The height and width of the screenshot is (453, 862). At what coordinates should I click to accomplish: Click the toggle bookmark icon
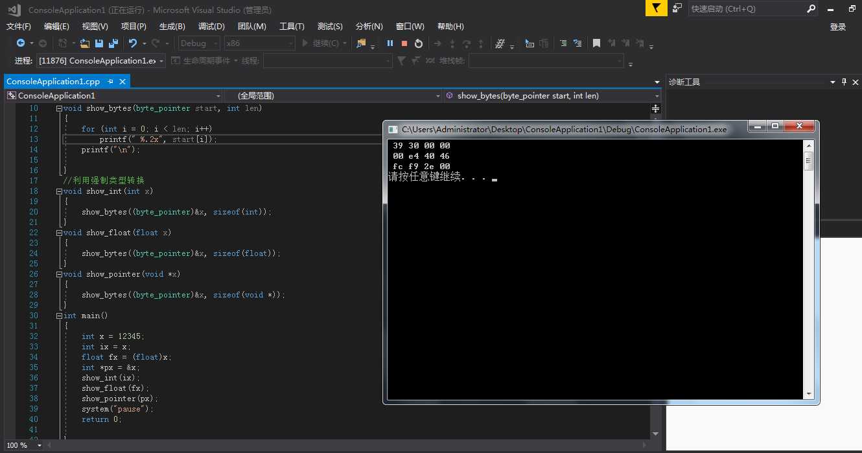[x=596, y=43]
